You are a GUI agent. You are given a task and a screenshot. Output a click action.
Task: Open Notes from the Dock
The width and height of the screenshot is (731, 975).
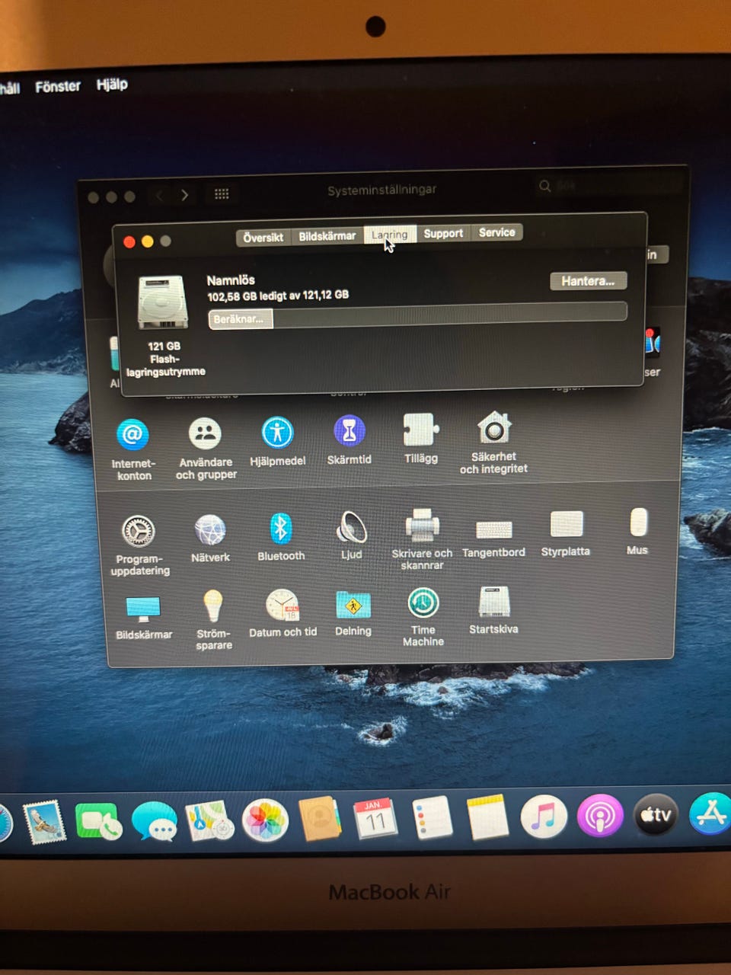coord(487,817)
